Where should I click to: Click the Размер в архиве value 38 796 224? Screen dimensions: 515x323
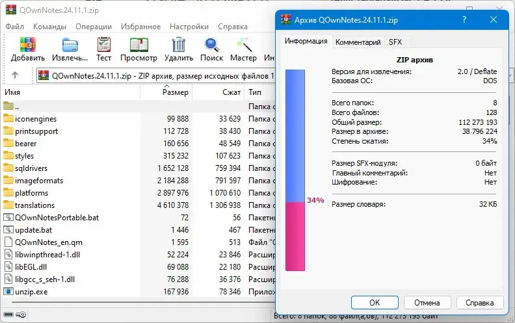[x=479, y=131]
